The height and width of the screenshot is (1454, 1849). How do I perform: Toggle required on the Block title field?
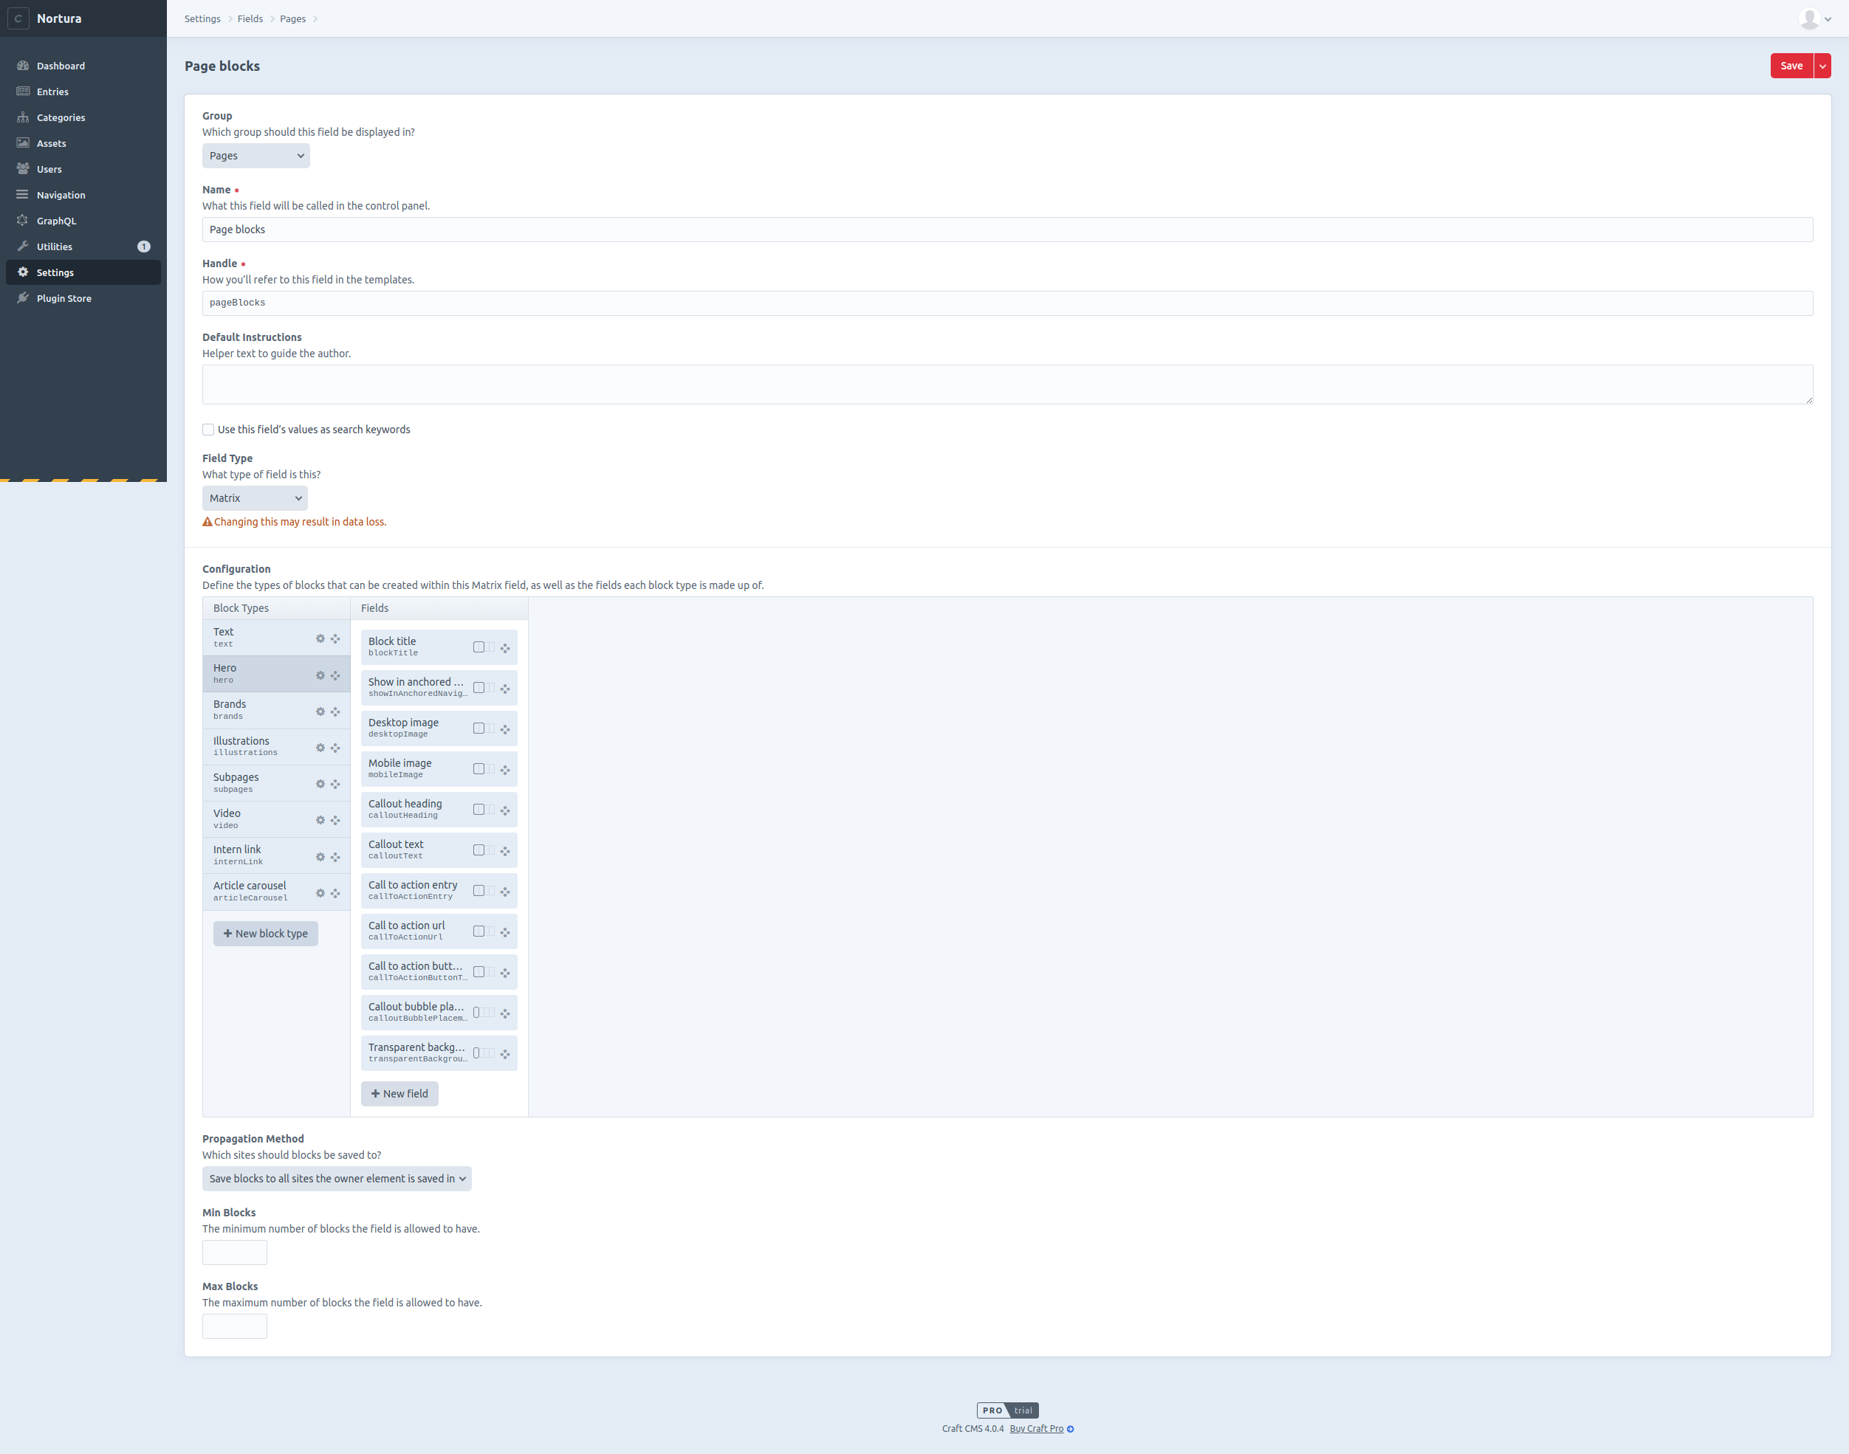click(x=478, y=647)
